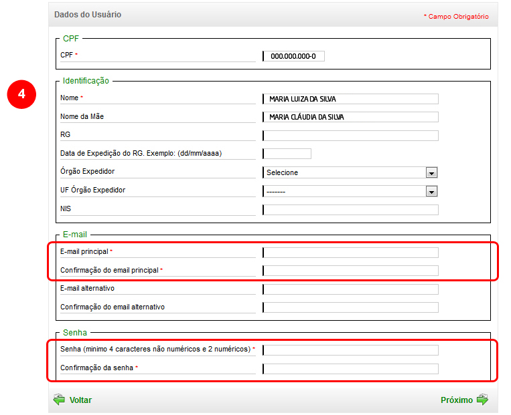This screenshot has width=511, height=415.
Task: Expand the UF Órgão Expedidor dropdown
Action: pyautogui.click(x=431, y=191)
